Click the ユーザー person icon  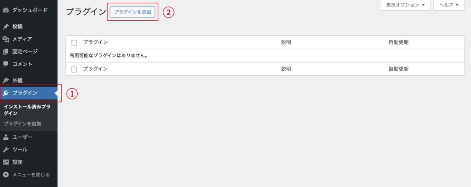click(6, 137)
